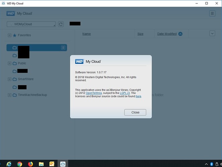This screenshot has height=167, width=222.
Task: Toggle the Date Modified sort direction arrow
Action: pyautogui.click(x=180, y=34)
